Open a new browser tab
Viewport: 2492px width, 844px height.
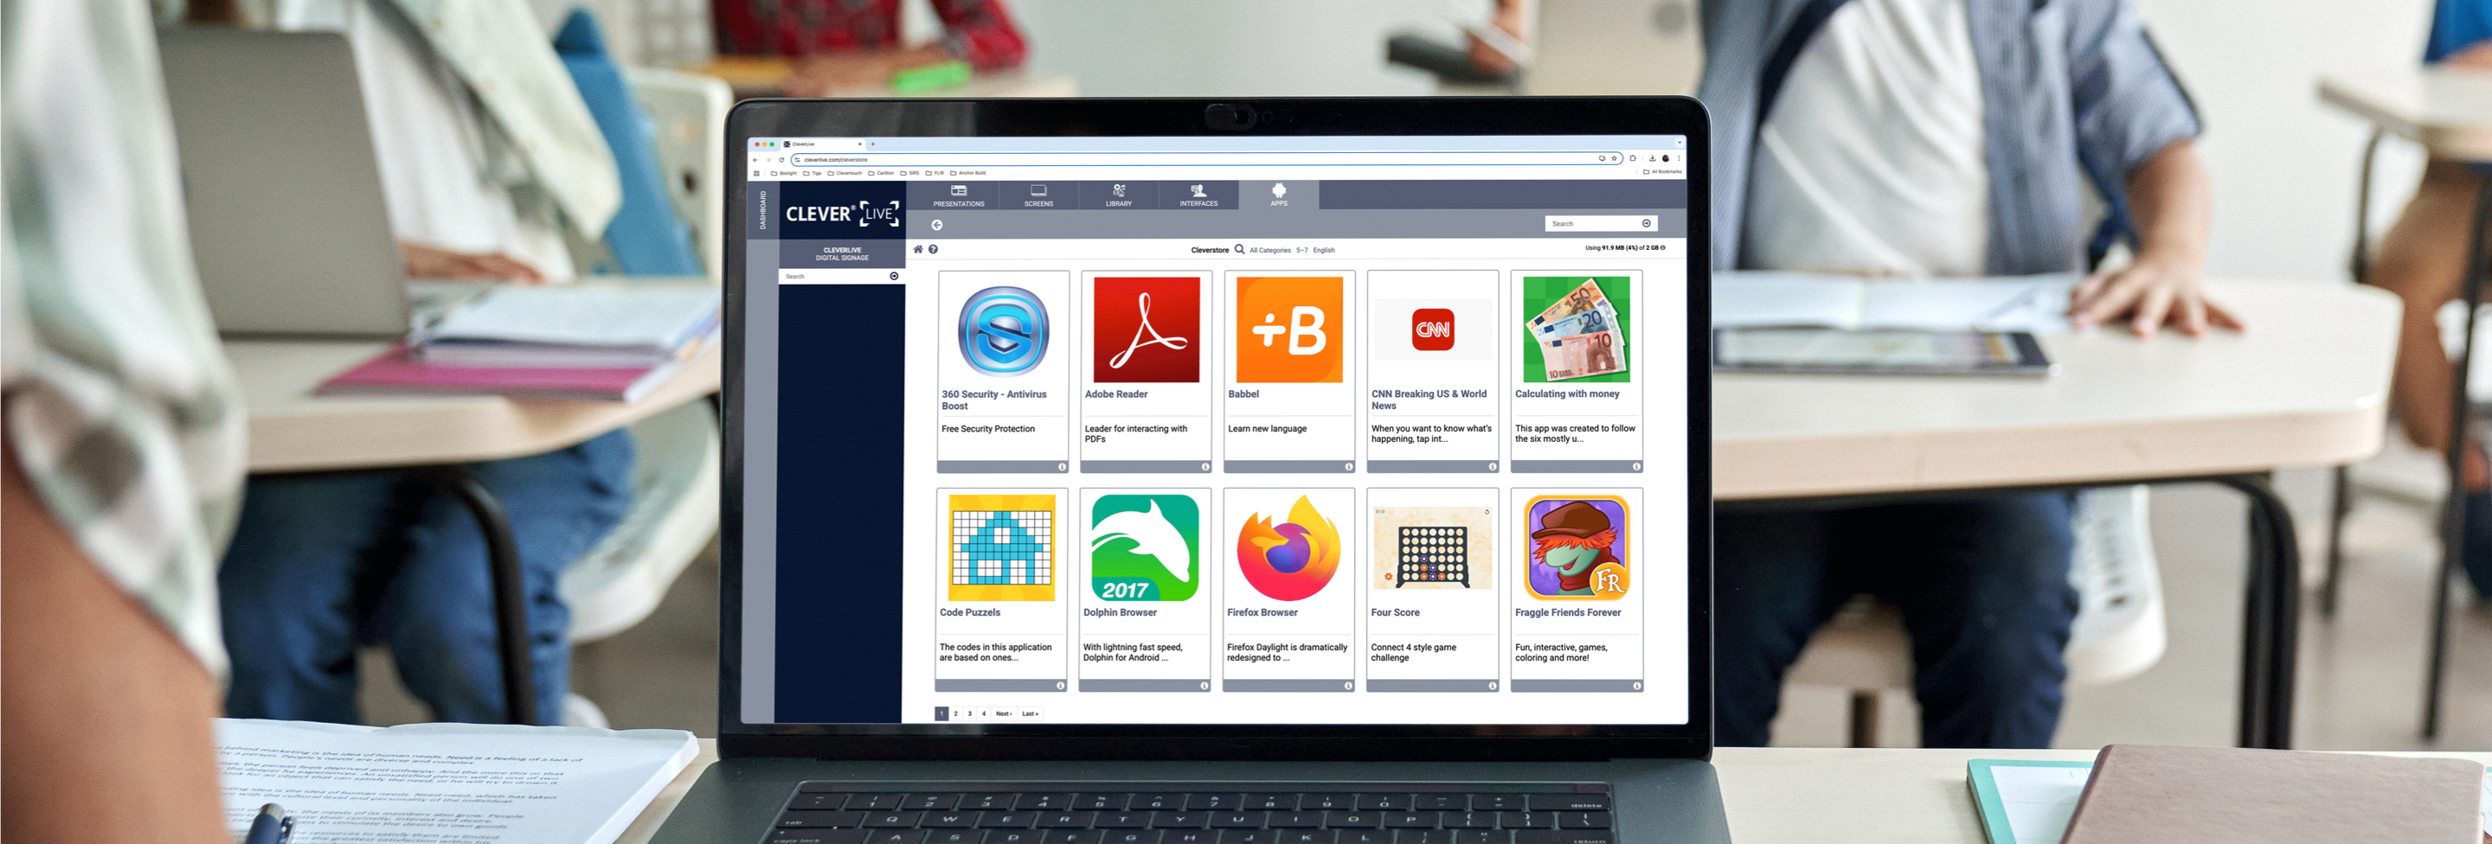point(872,144)
